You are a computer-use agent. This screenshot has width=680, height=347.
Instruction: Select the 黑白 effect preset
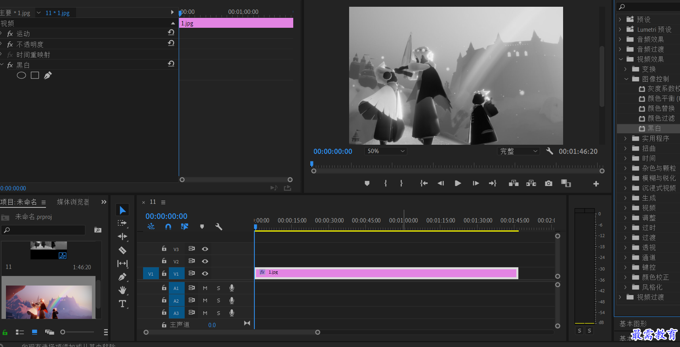[x=654, y=128]
